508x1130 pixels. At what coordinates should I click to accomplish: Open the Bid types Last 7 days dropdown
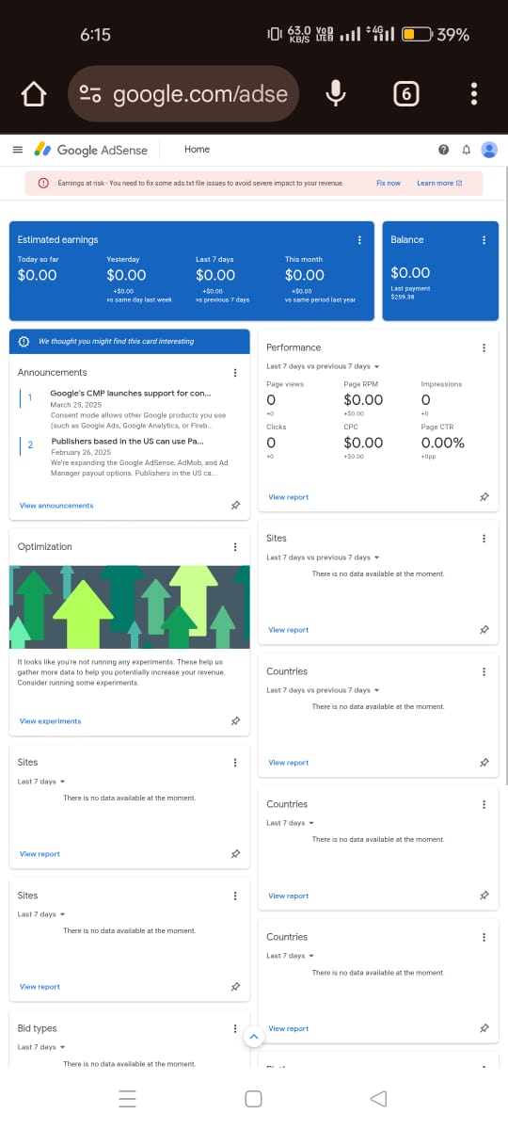click(x=41, y=1047)
